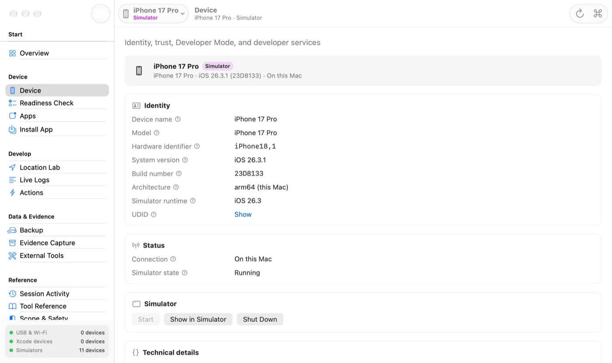
Task: Click the help icon next to Architecture
Action: coord(176,187)
